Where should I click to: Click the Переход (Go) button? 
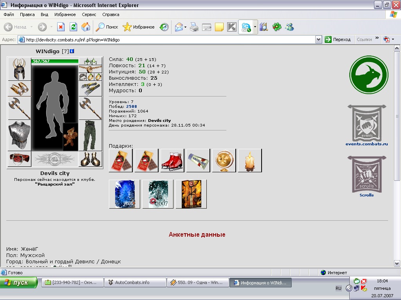pyautogui.click(x=338, y=39)
